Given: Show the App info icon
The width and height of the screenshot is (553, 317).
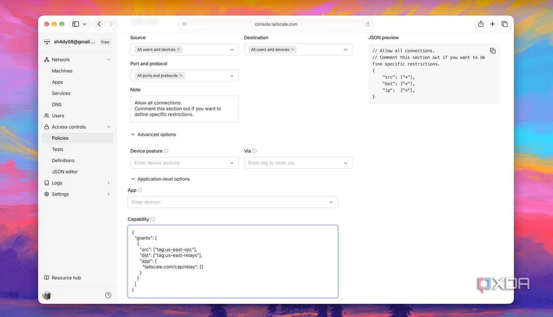Looking at the screenshot, I should [x=140, y=190].
